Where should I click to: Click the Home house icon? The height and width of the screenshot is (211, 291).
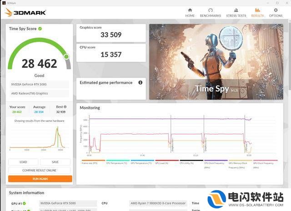190,10
